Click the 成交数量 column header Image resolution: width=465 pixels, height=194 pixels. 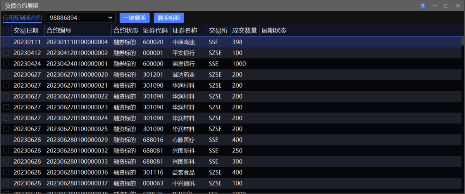click(x=244, y=31)
